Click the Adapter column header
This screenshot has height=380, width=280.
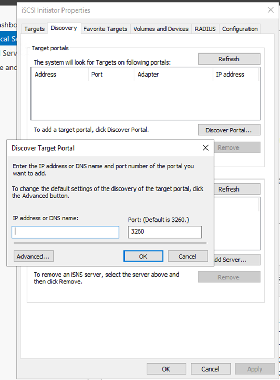pyautogui.click(x=173, y=75)
